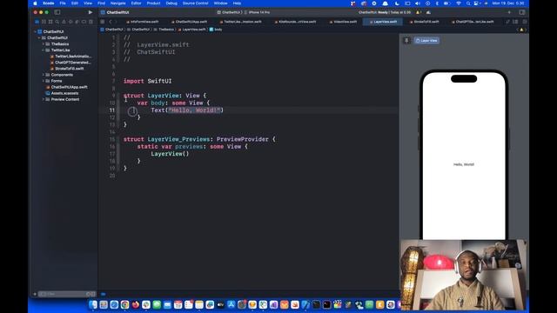Image resolution: width=557 pixels, height=313 pixels.
Task: Toggle the navigator sidebar panel icon
Action: click(x=57, y=12)
